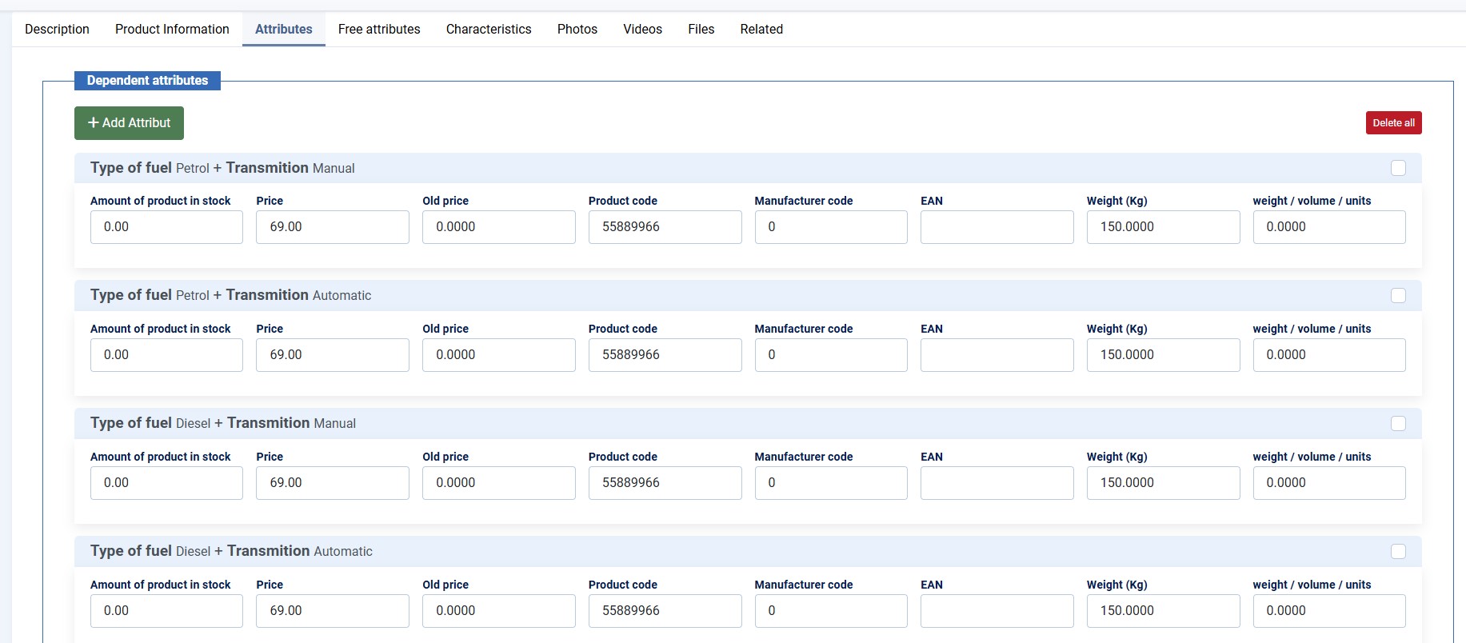1466x643 pixels.
Task: Focus the Price field for Petrol Manual
Action: pos(333,227)
